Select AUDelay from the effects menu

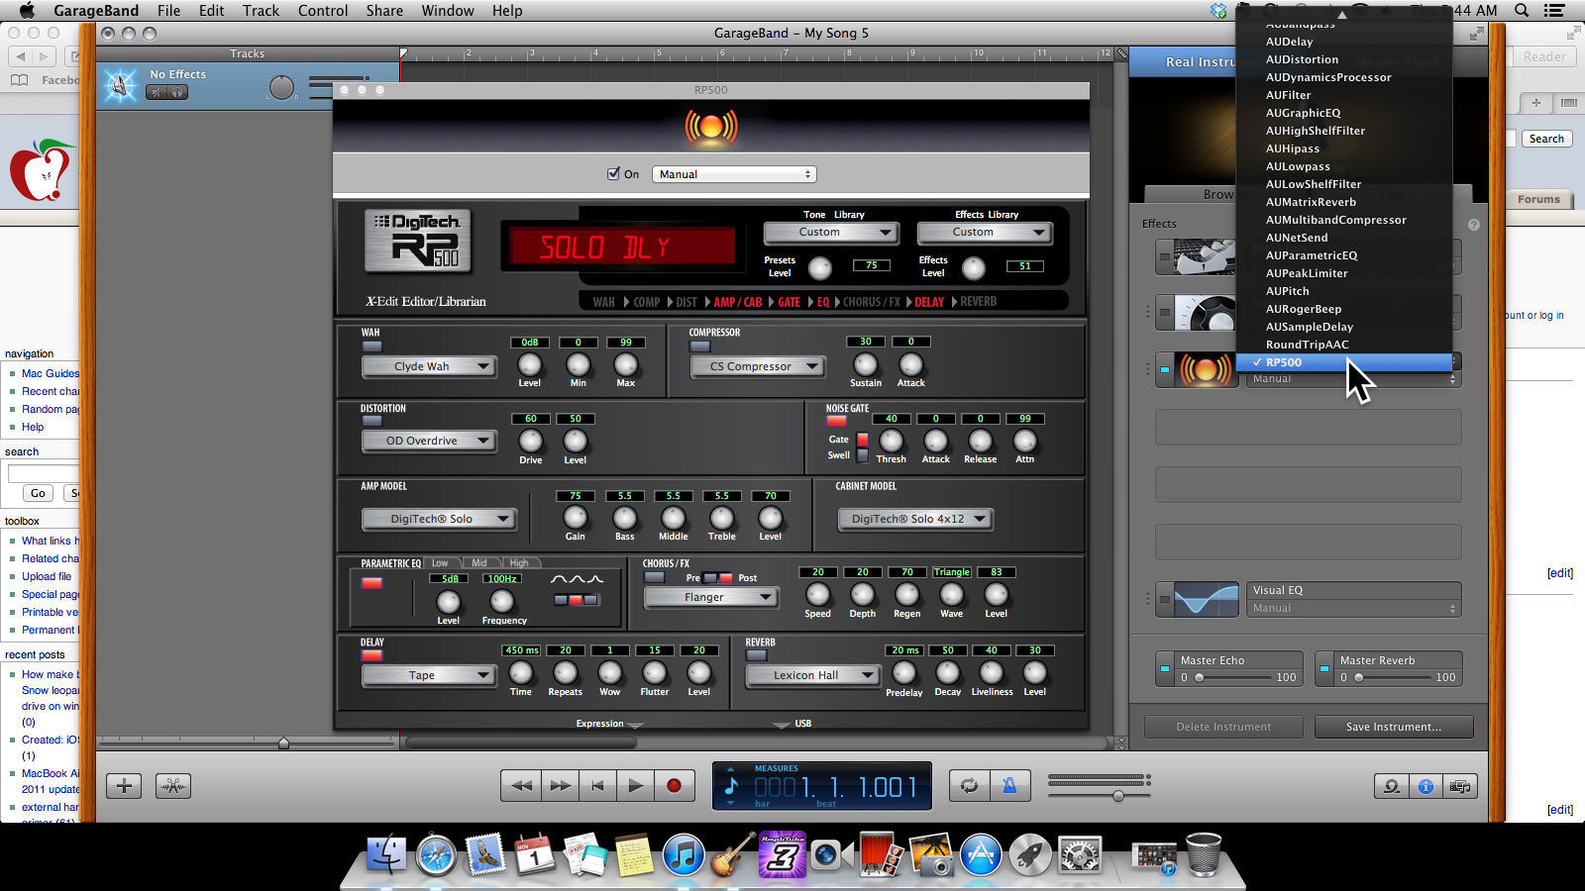(x=1344, y=42)
